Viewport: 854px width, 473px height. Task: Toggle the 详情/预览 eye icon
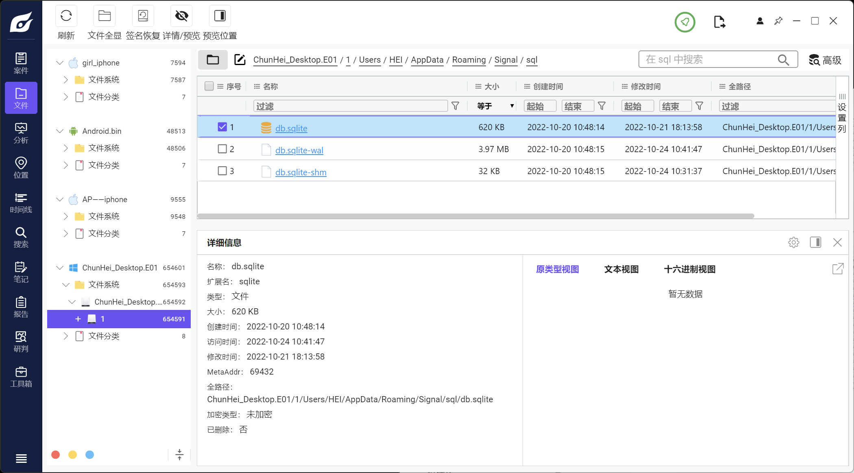click(x=181, y=16)
